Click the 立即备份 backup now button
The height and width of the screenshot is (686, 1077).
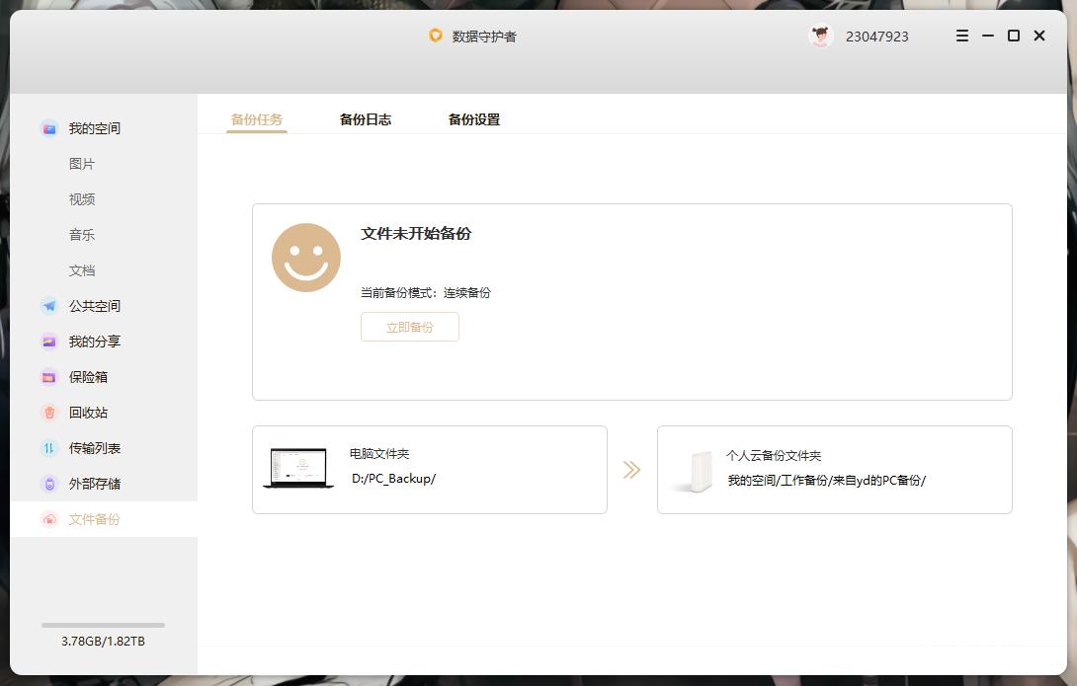click(x=409, y=326)
